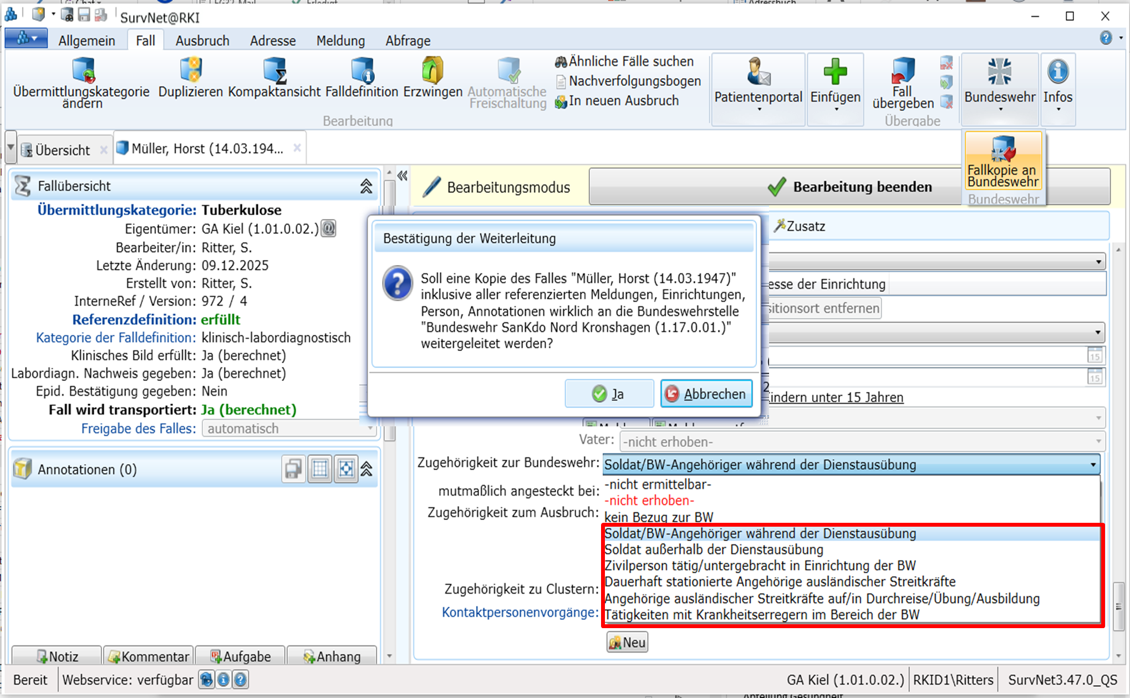This screenshot has width=1130, height=698.
Task: Switch to the Ausbruch ribbon tab
Action: 202,40
